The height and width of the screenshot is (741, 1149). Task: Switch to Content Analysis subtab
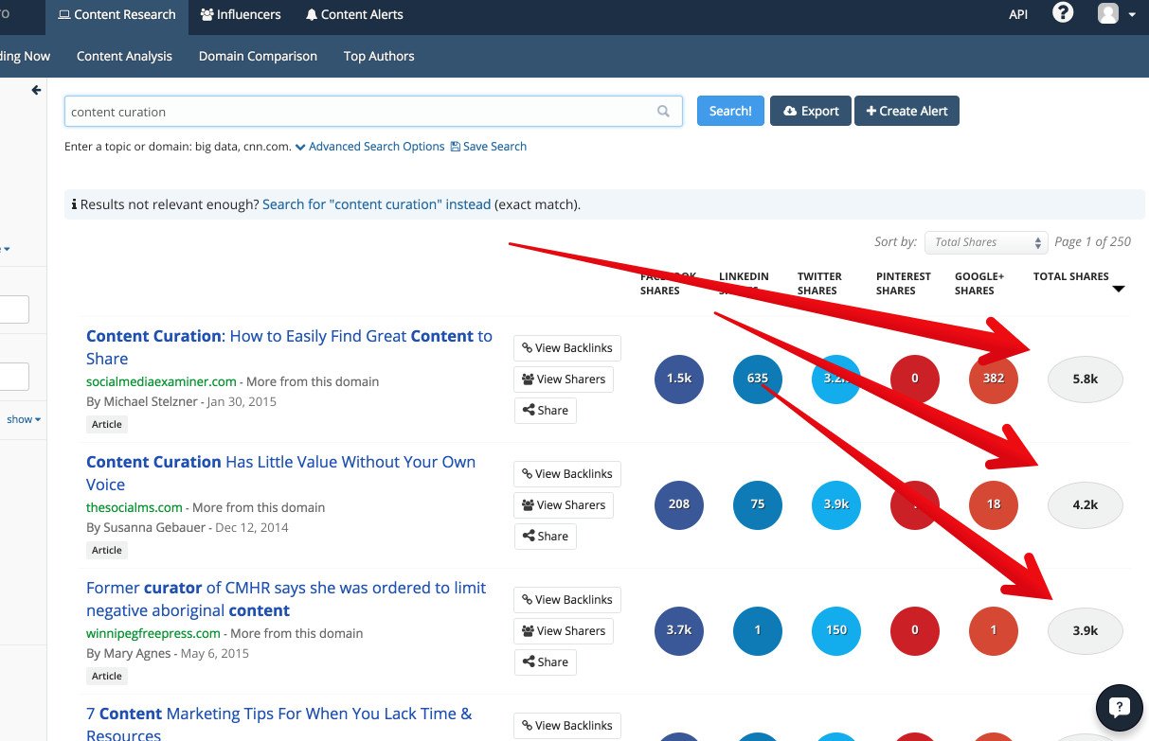coord(124,56)
